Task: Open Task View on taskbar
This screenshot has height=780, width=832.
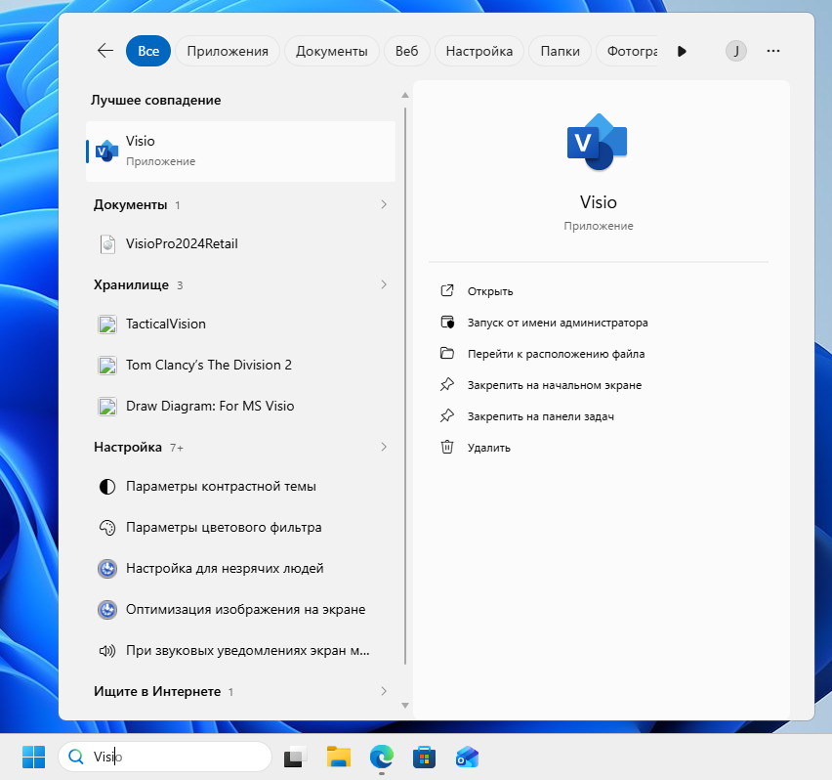Action: [296, 757]
